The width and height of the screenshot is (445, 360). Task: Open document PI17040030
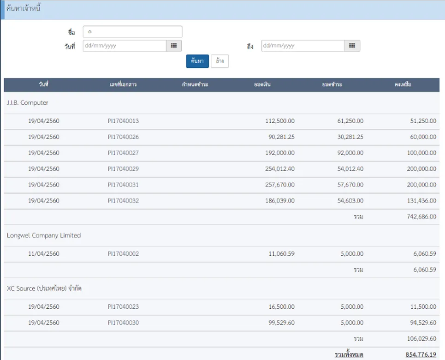(x=123, y=323)
